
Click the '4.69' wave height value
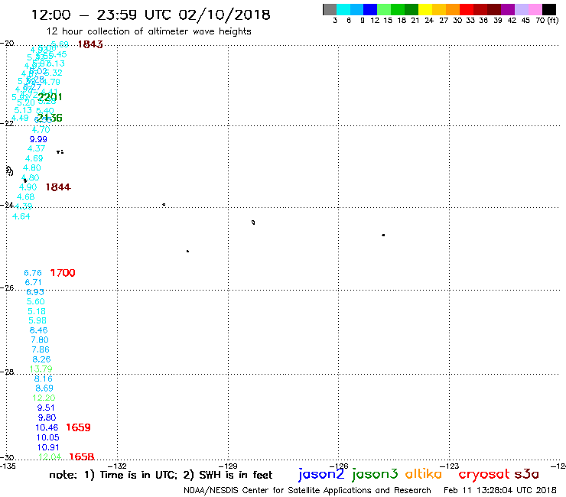34,158
